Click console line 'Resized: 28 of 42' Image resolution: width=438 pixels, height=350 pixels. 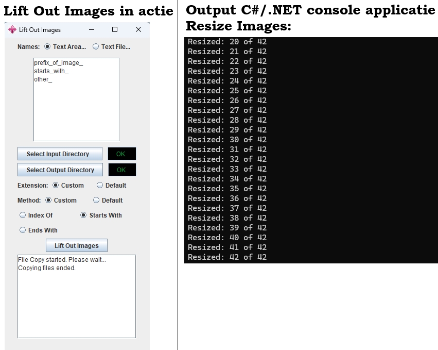[227, 120]
